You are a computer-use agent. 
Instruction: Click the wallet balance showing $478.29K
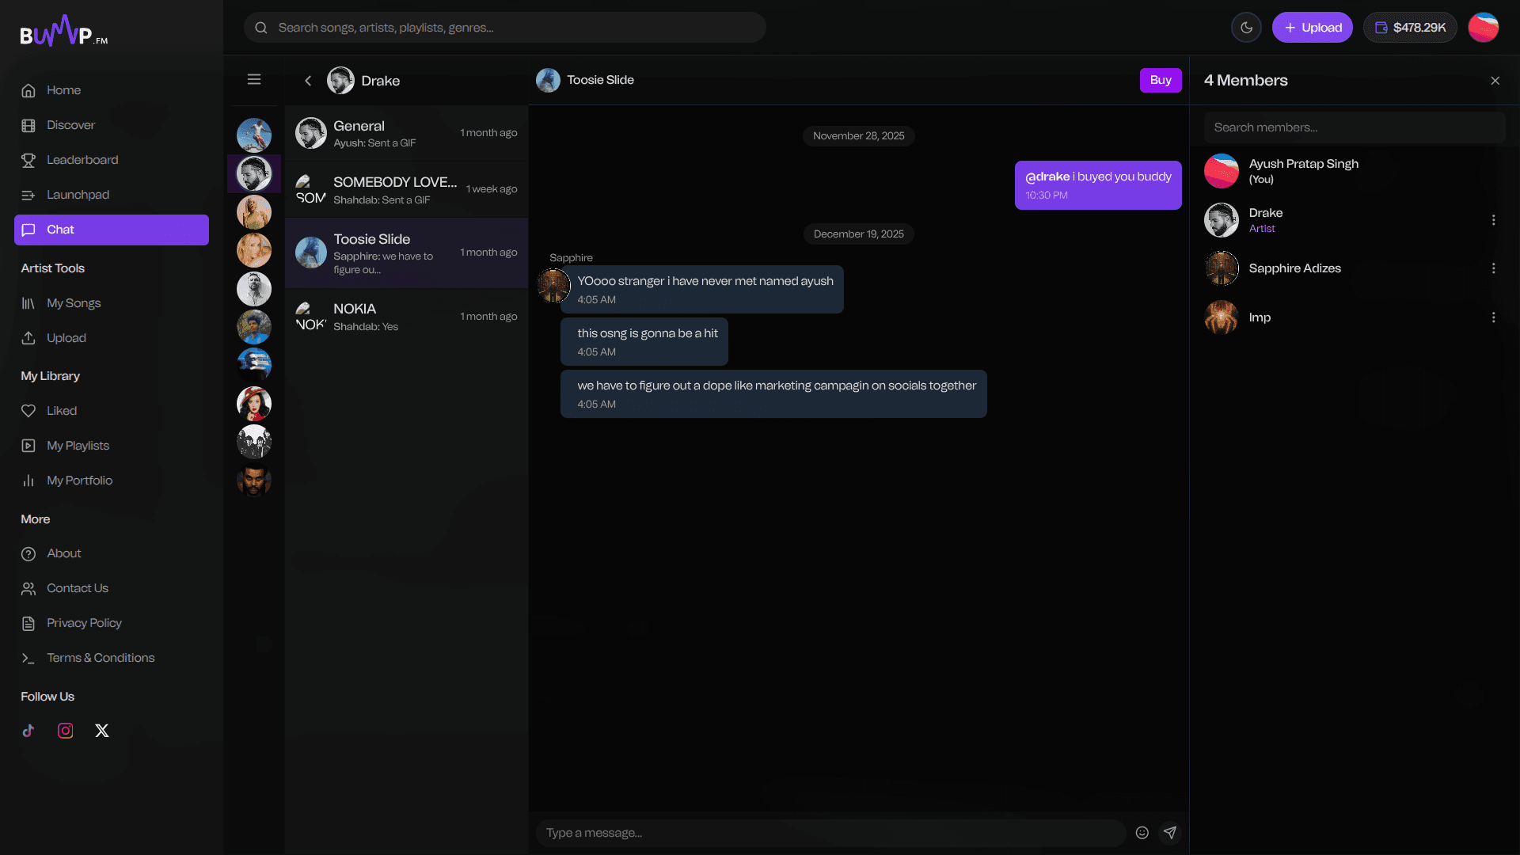click(x=1410, y=27)
